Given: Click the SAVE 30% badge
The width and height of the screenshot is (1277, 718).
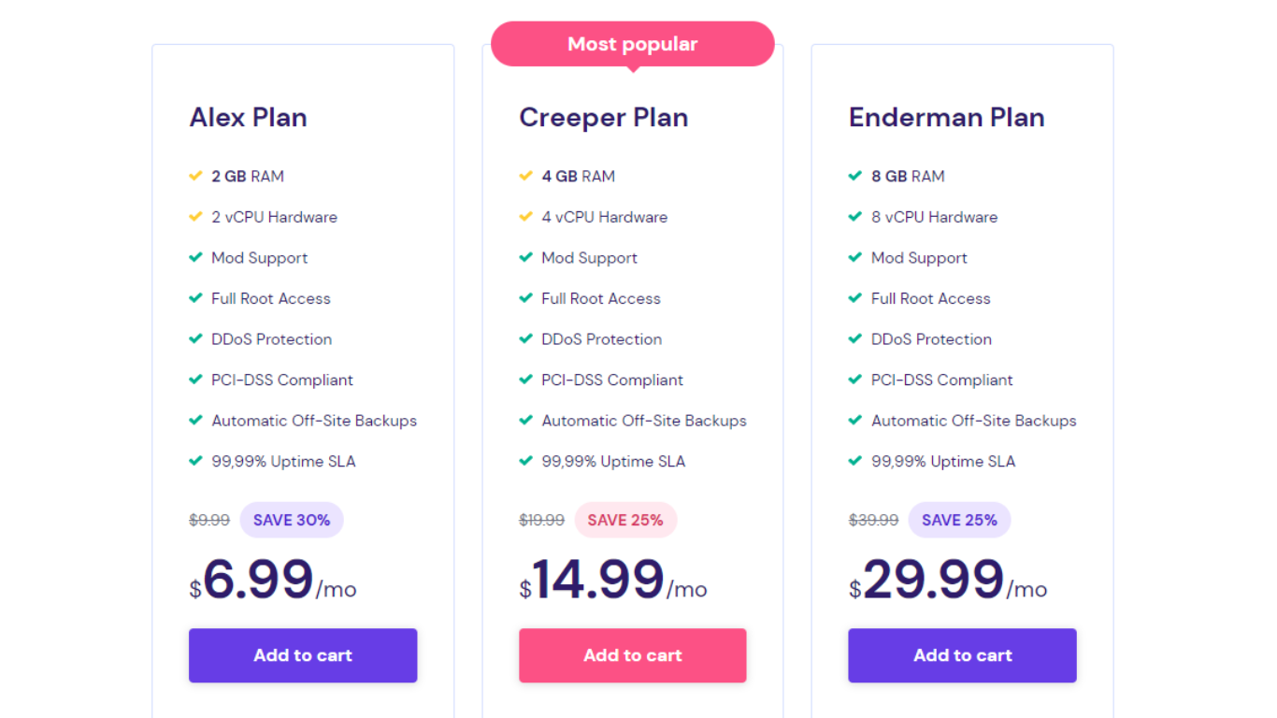Looking at the screenshot, I should (x=292, y=520).
